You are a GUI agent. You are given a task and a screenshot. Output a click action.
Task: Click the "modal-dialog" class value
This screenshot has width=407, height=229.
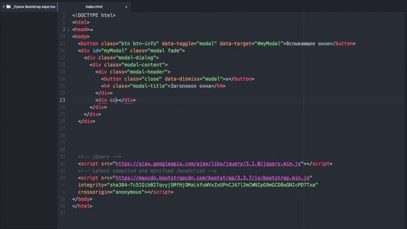click(137, 58)
